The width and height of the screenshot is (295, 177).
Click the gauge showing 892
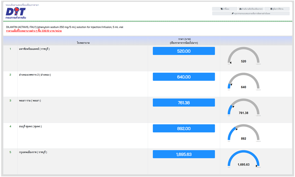point(244,133)
